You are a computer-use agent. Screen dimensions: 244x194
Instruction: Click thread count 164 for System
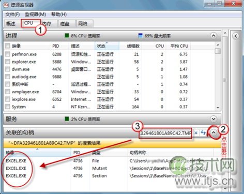135,107
